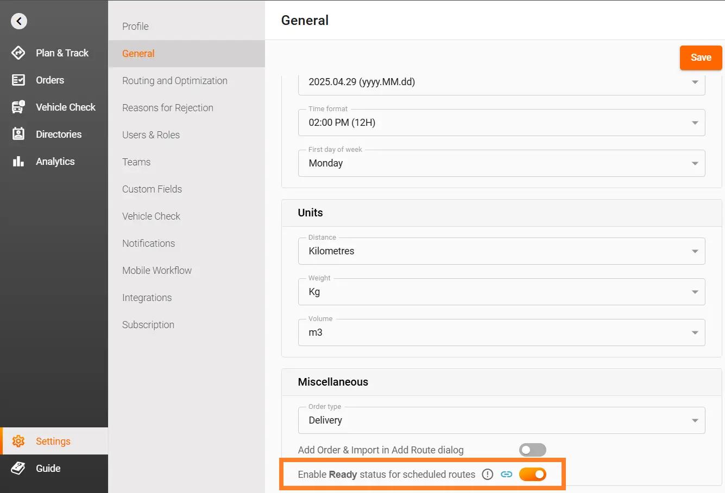Click the Orders checklist icon
Viewport: 725px width, 493px height.
[18, 80]
